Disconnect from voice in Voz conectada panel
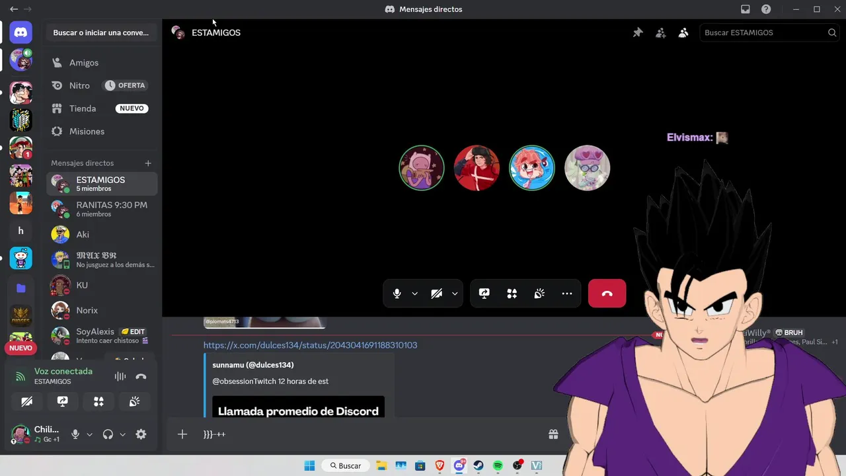This screenshot has width=846, height=476. (x=141, y=376)
